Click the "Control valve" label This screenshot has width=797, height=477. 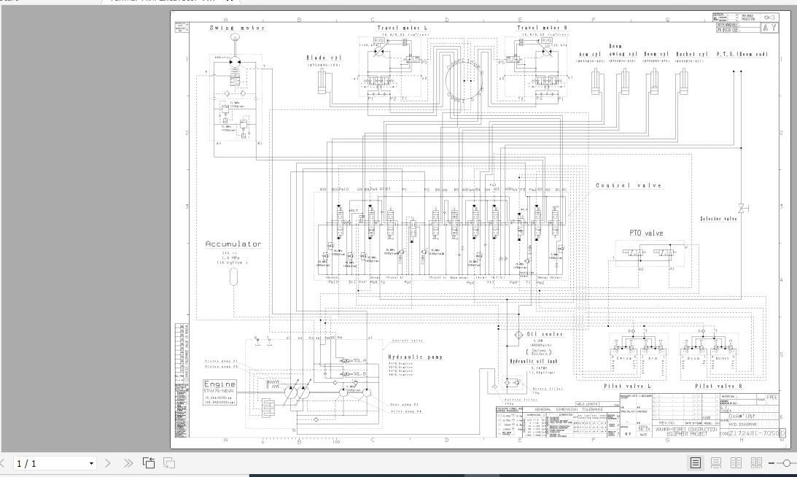(629, 185)
